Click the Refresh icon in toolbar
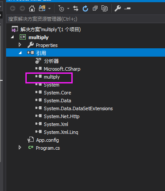The image size is (165, 191). point(85,8)
